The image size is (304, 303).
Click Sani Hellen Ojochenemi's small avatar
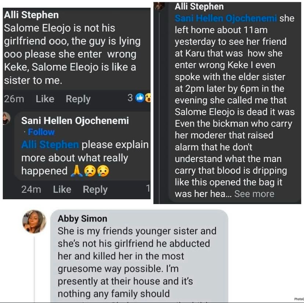6,119
